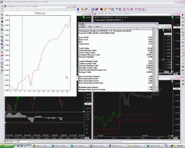Select the DL tool in right toolbar
The height and width of the screenshot is (148, 185).
pyautogui.click(x=183, y=25)
